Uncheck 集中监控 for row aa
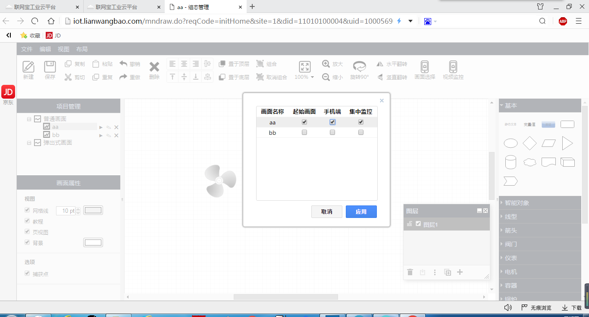589x317 pixels. click(x=361, y=122)
